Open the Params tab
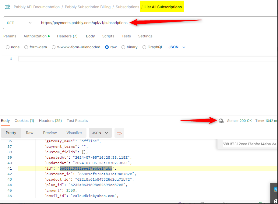 pos(10,36)
